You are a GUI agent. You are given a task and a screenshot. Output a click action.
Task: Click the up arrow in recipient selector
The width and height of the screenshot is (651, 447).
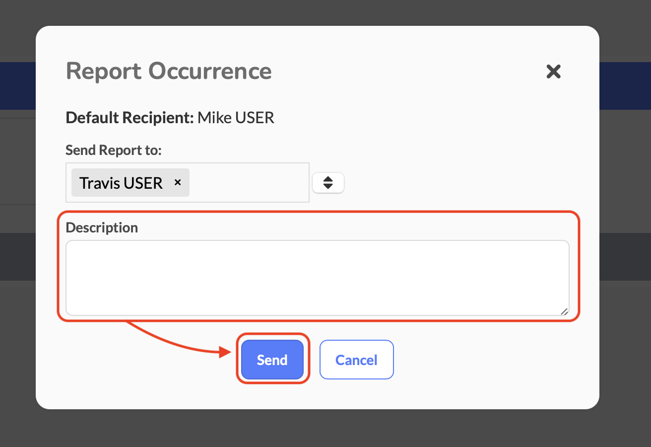pyautogui.click(x=328, y=179)
